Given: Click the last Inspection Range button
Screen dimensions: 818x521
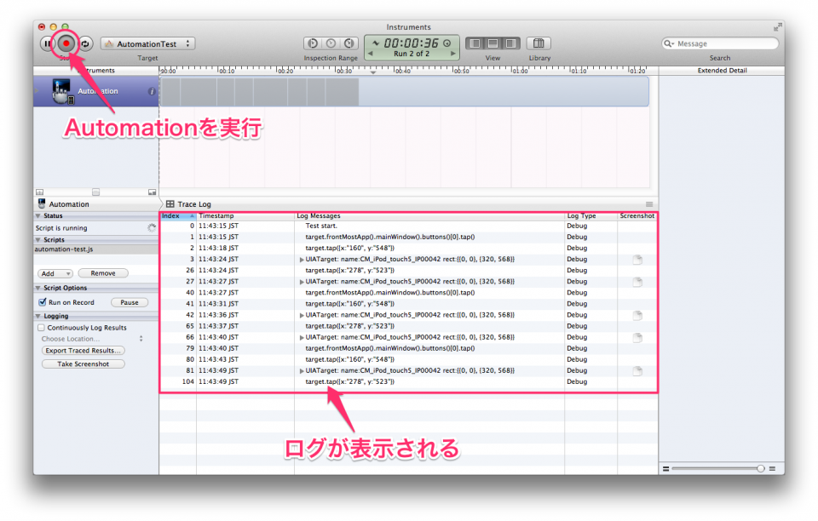Looking at the screenshot, I should [349, 43].
